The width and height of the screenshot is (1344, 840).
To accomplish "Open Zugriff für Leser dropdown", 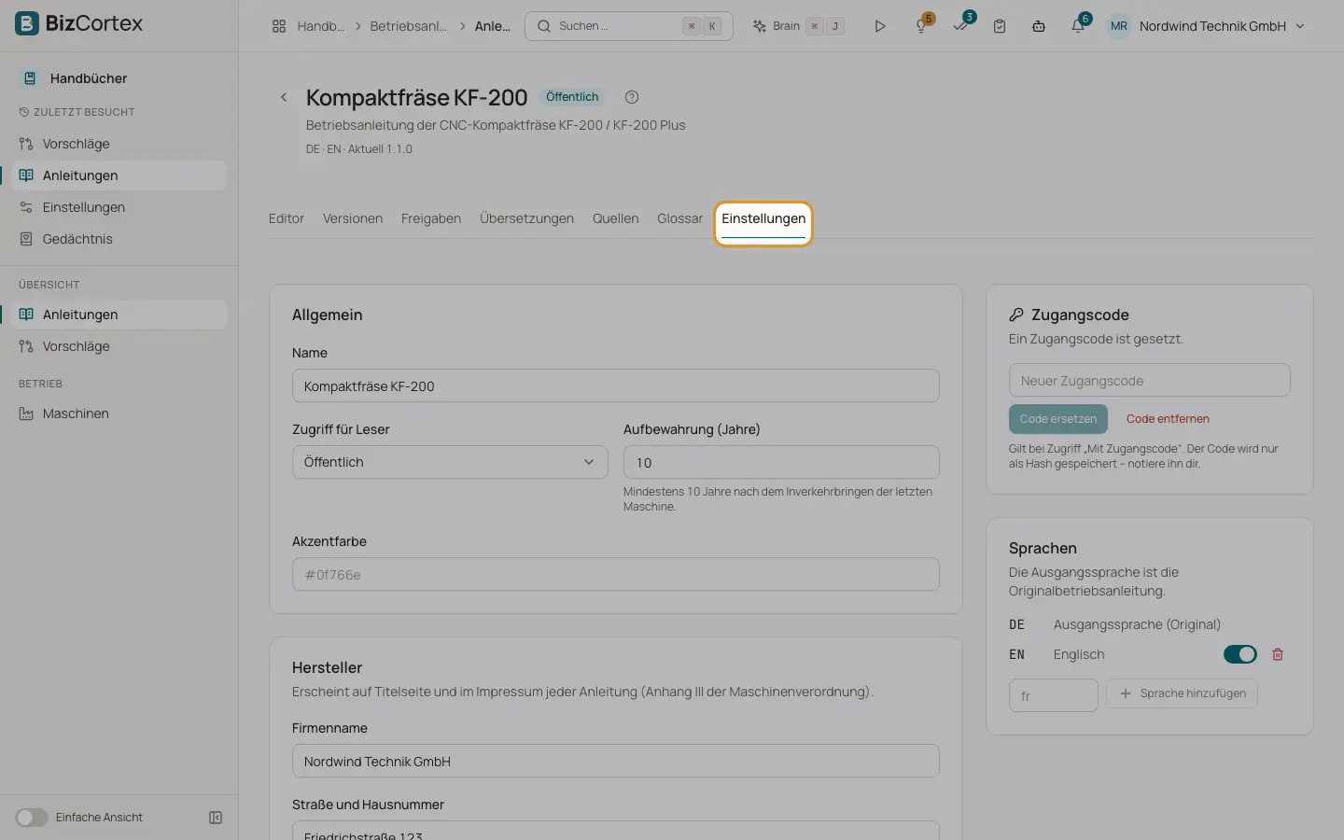I will pyautogui.click(x=450, y=462).
